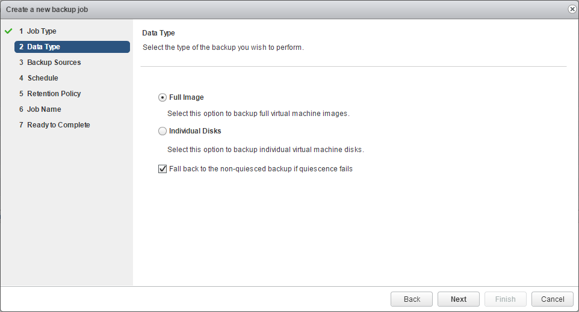Select the highlighted Data Type step
Viewport: 579px width, 312px height.
(72, 47)
